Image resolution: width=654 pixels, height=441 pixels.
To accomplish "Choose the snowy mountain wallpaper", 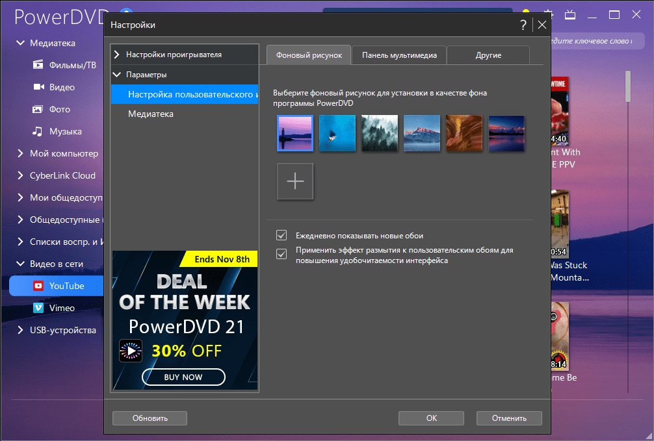I will [422, 133].
